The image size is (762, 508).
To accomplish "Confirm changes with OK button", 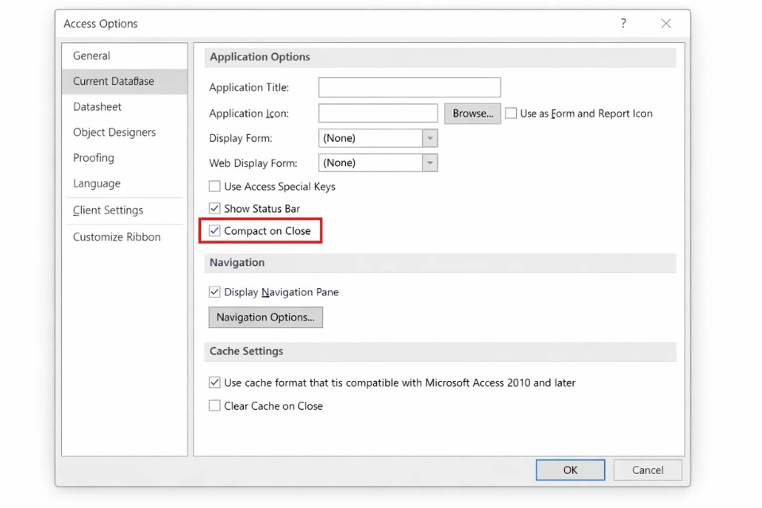I will tap(570, 470).
